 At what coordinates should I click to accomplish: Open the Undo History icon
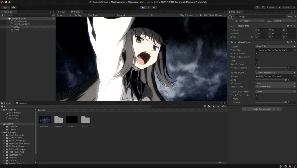257,7
